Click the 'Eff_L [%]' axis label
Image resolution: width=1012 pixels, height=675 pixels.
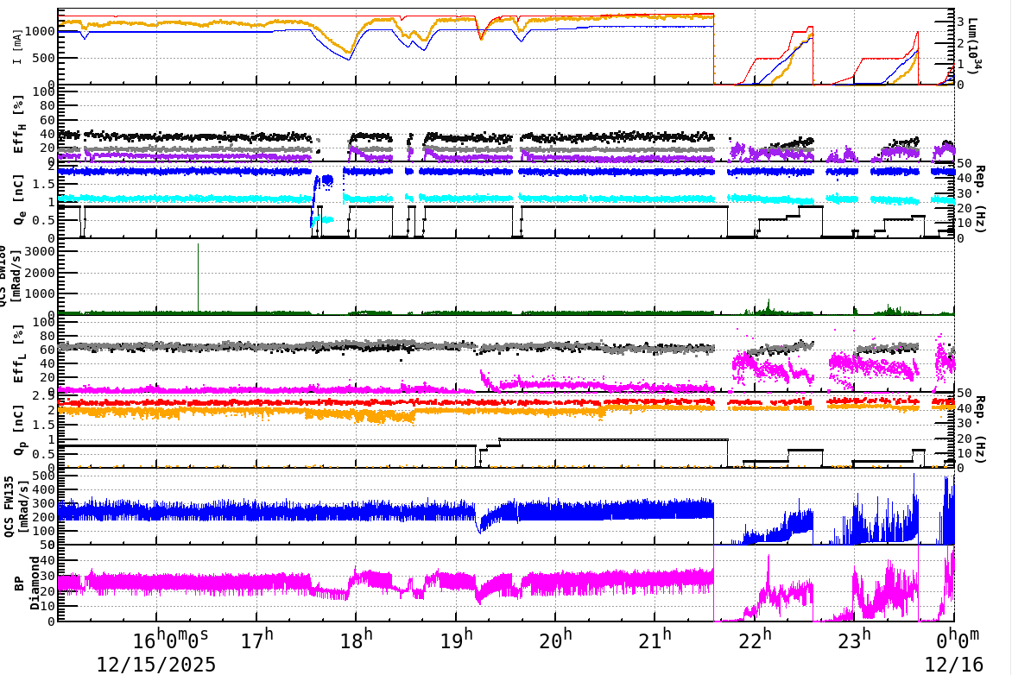(19, 354)
